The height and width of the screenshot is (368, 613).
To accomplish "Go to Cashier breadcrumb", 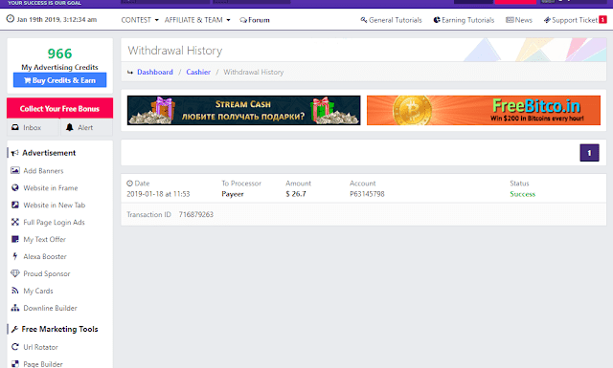I will [x=198, y=72].
